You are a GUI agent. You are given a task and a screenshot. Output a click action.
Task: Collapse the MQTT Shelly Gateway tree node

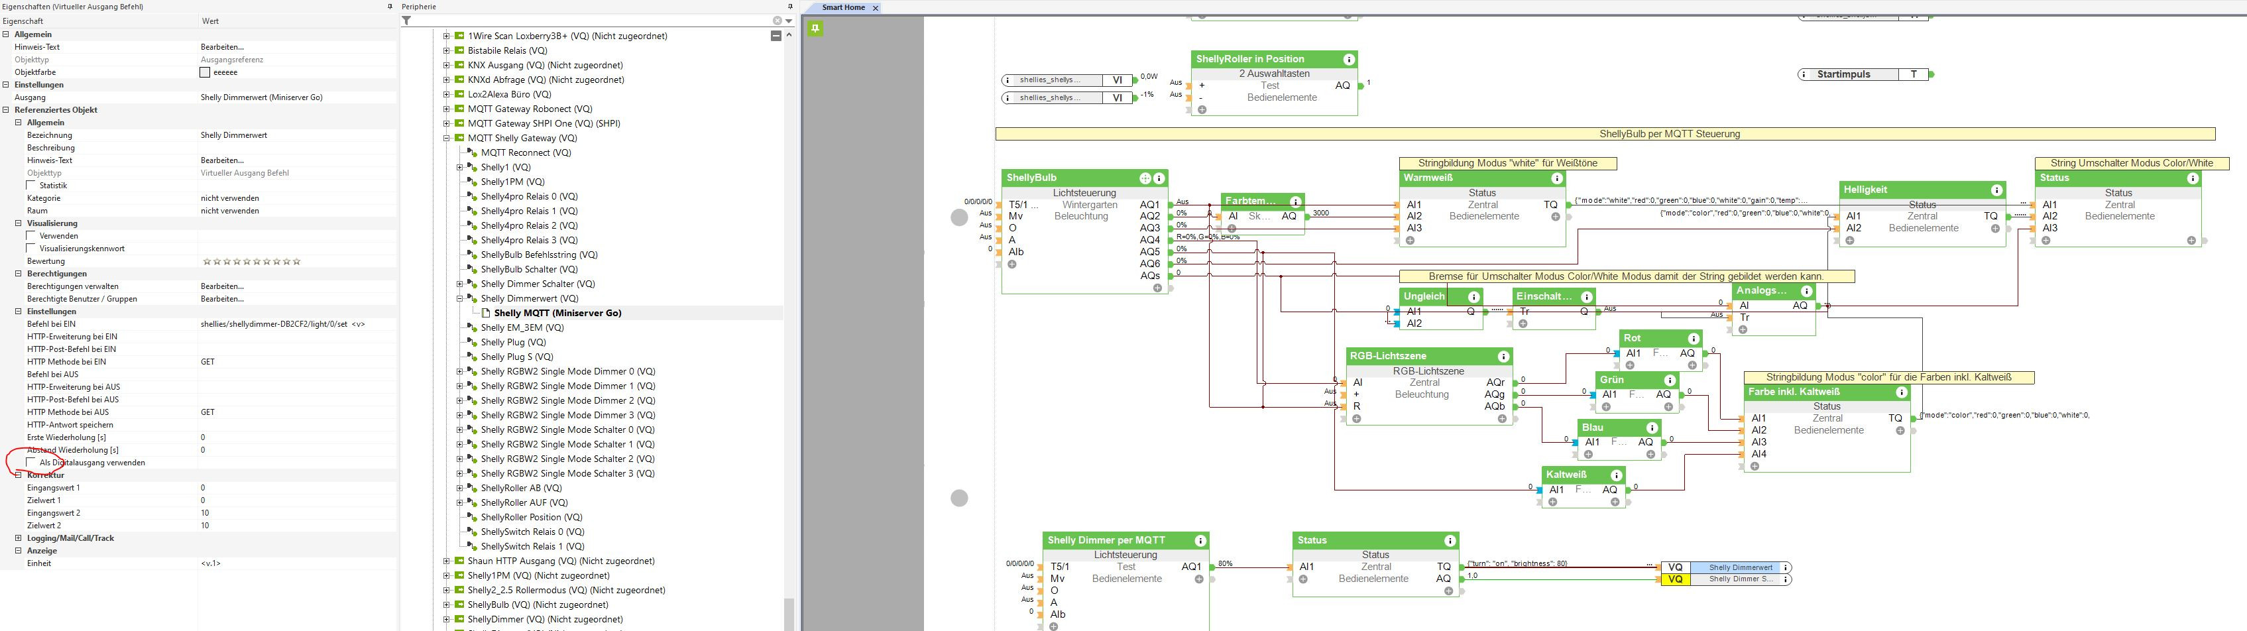coord(447,138)
